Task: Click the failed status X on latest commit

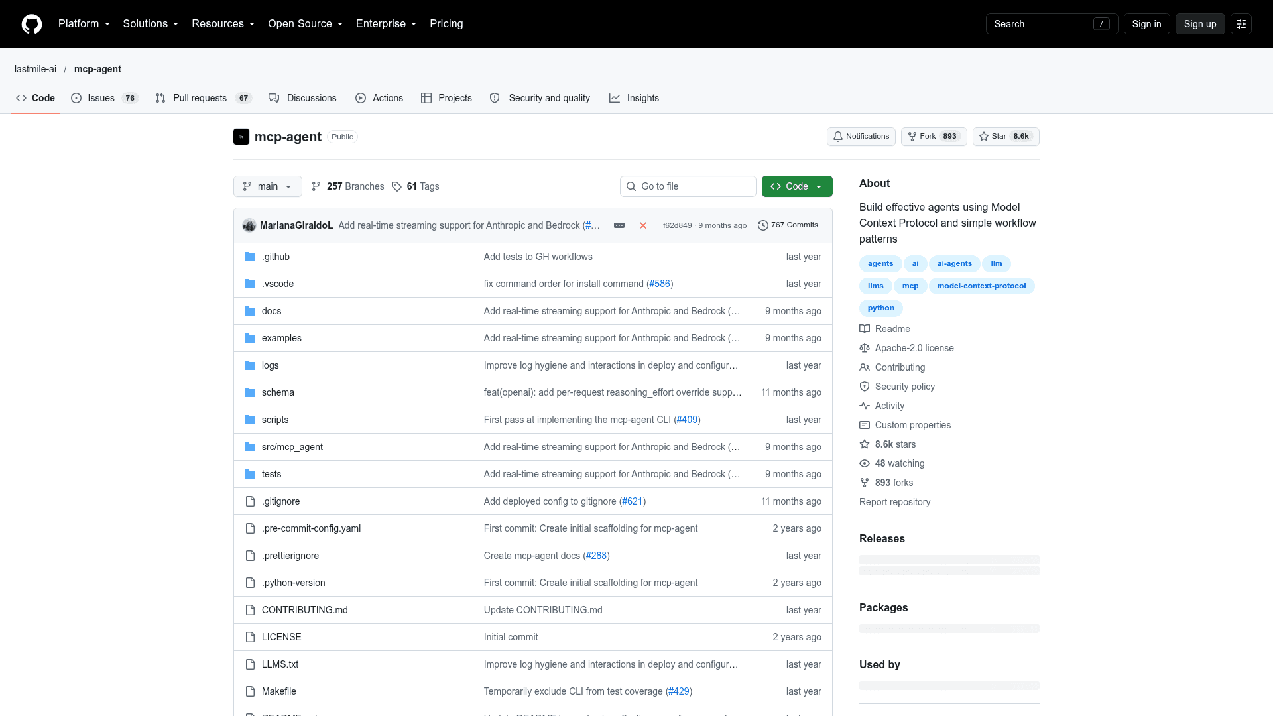Action: pyautogui.click(x=643, y=225)
